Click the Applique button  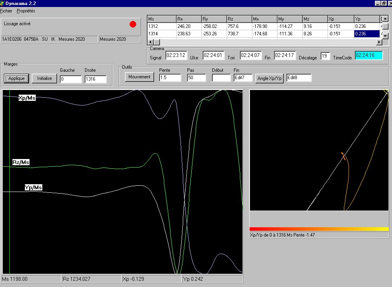pos(17,78)
